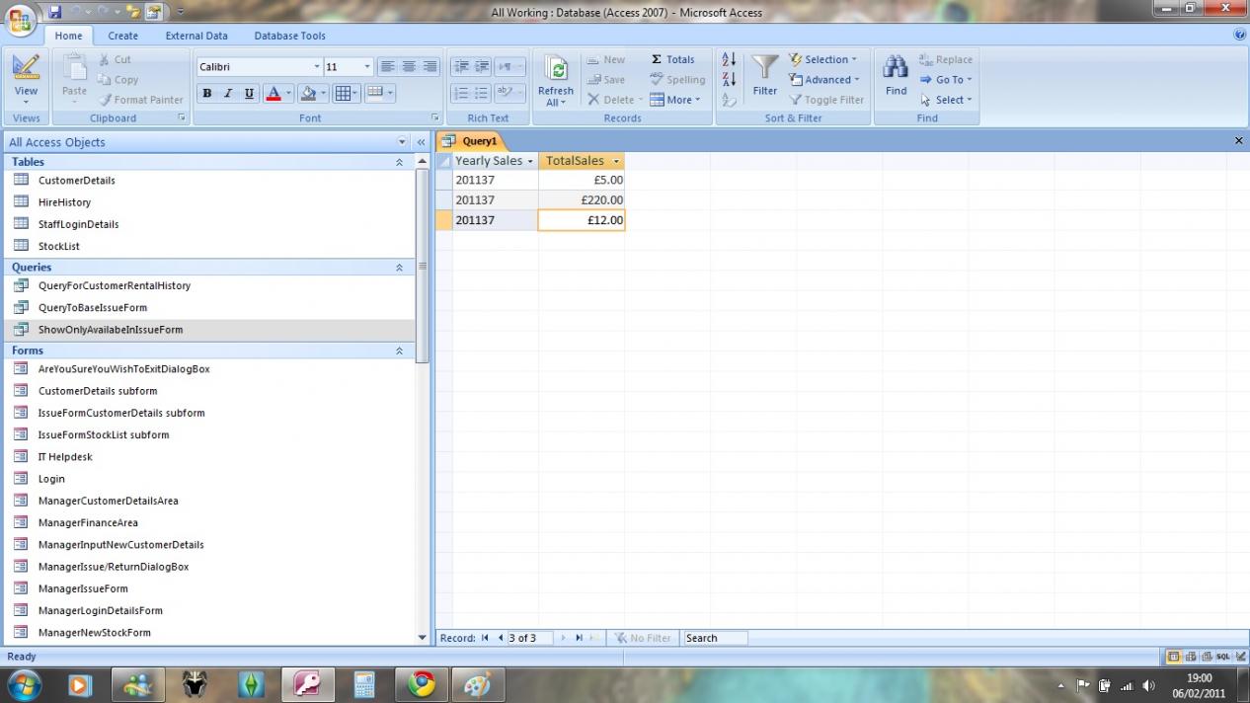Close the Query1 document tab
The image size is (1250, 703).
pyautogui.click(x=1239, y=141)
